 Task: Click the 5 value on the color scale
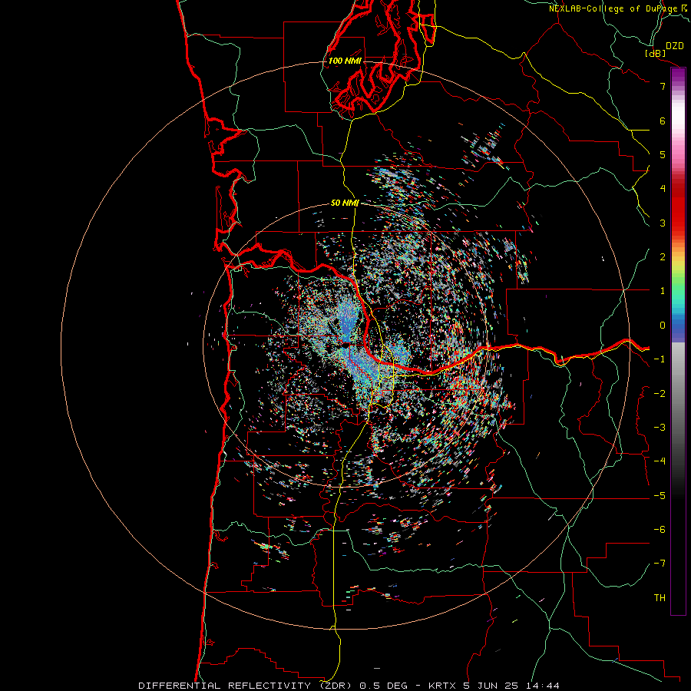click(663, 154)
